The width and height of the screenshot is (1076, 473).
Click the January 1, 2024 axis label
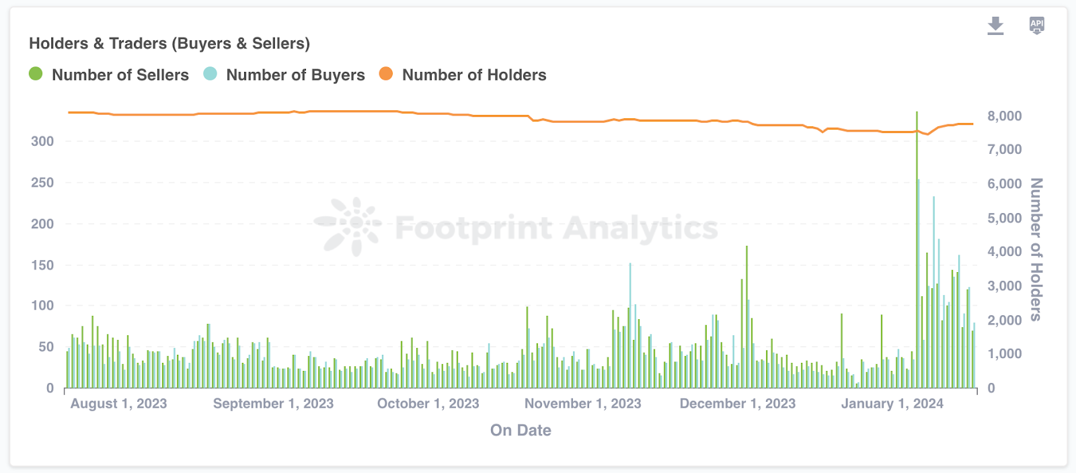click(x=892, y=404)
